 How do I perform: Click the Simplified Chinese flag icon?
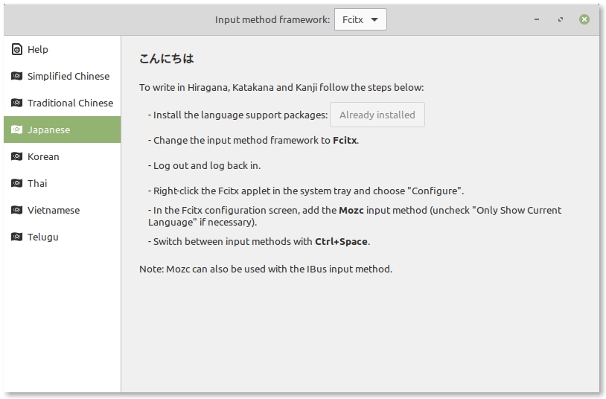click(x=16, y=76)
